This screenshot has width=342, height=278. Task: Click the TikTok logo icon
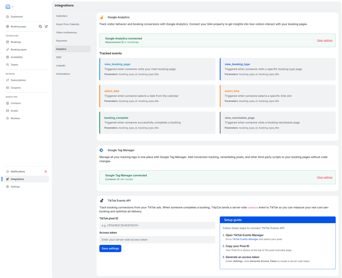click(102, 201)
